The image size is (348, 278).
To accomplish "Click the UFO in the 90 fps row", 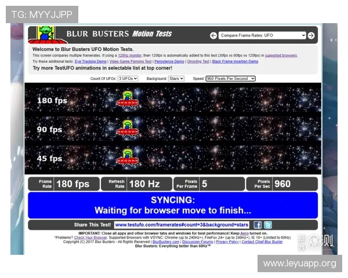I will (x=128, y=128).
